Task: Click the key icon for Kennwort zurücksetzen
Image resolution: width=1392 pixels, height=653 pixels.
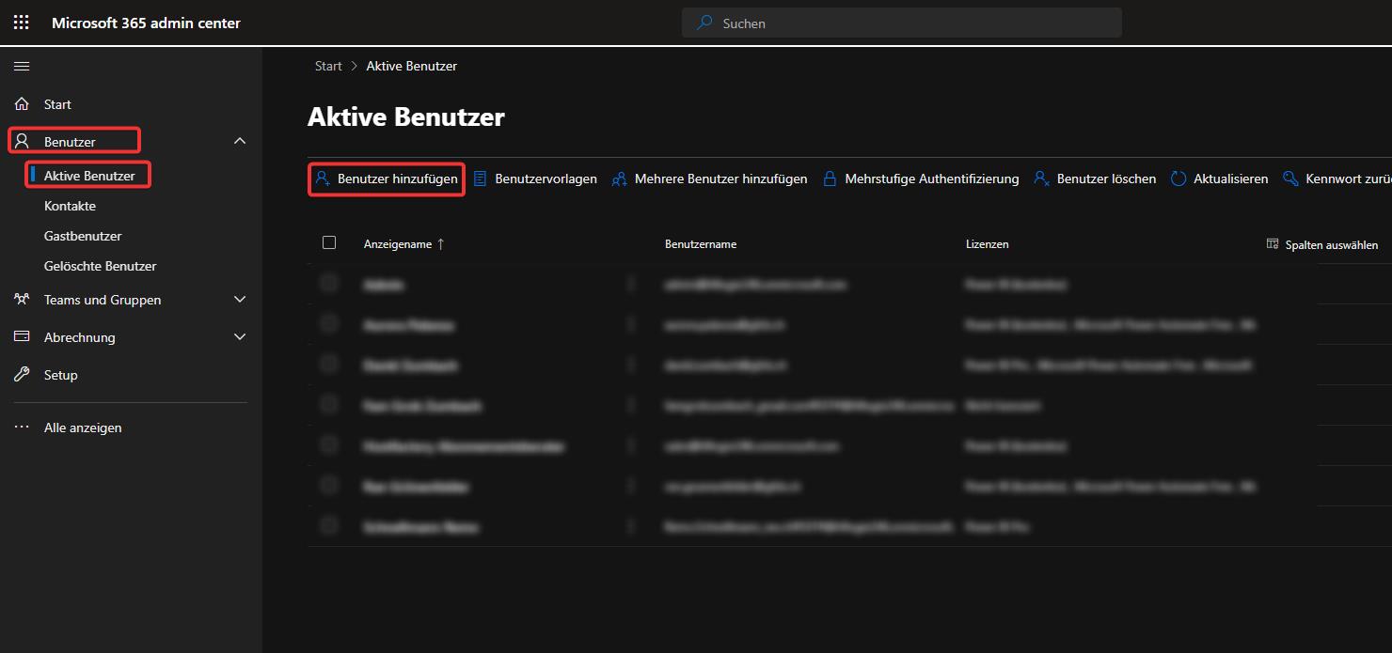Action: pyautogui.click(x=1290, y=179)
